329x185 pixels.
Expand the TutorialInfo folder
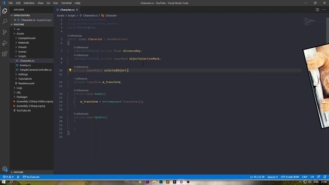click(25, 79)
